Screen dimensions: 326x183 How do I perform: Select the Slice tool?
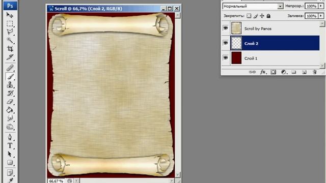[x=10, y=57]
